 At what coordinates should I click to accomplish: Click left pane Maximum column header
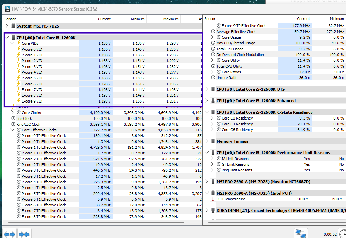[164, 19]
